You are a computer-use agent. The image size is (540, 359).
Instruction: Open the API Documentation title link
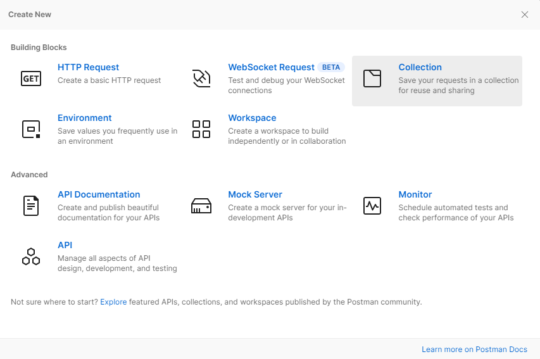99,194
